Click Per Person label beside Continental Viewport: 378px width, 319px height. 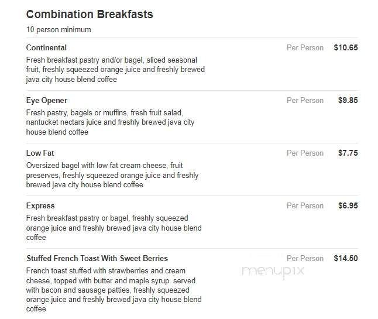point(305,48)
